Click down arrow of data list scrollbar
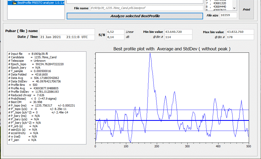Viewport: 261px width, 159px height. tap(234, 8)
